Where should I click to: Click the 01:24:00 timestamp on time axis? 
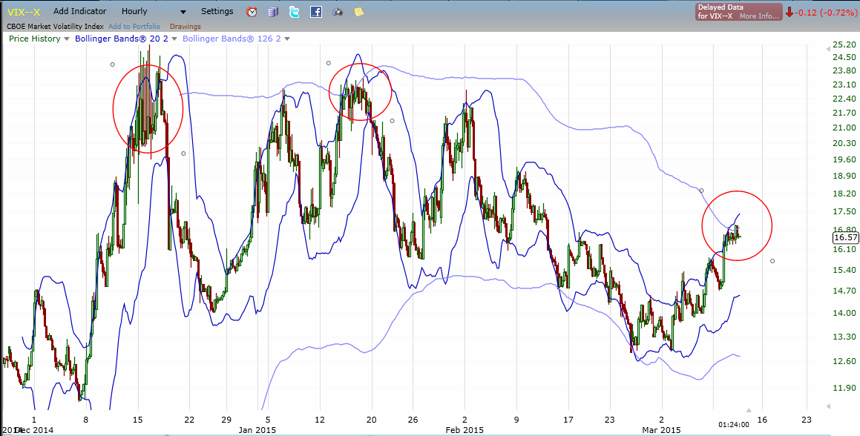coord(735,424)
